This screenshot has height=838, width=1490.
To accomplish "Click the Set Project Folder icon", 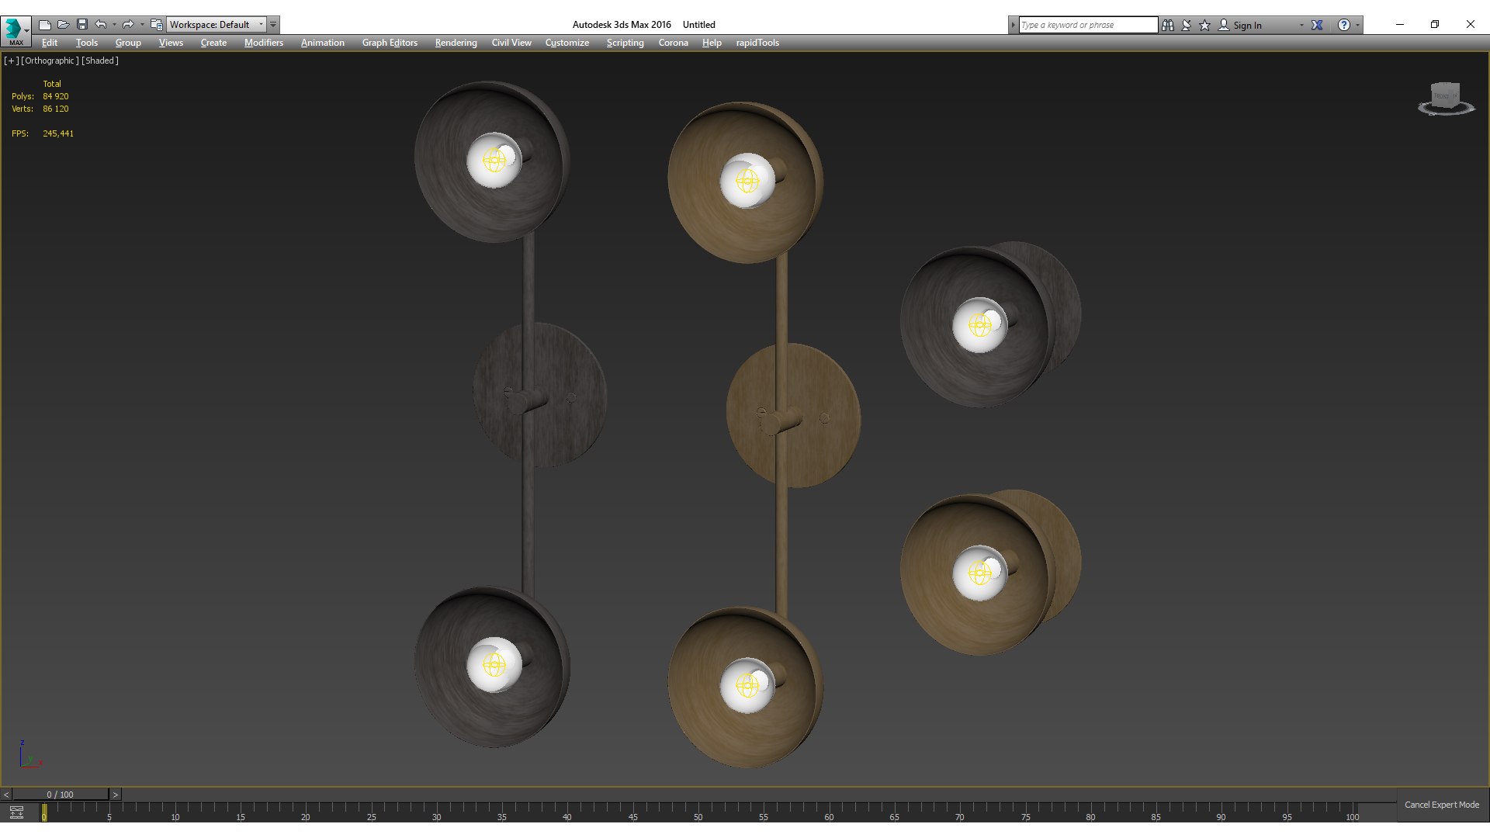I will click(156, 25).
